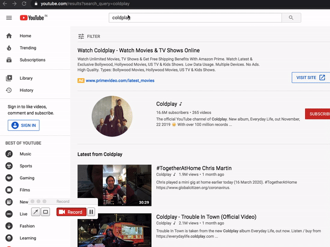Click into the coldplay search field
The height and width of the screenshot is (247, 330).
pyautogui.click(x=195, y=18)
